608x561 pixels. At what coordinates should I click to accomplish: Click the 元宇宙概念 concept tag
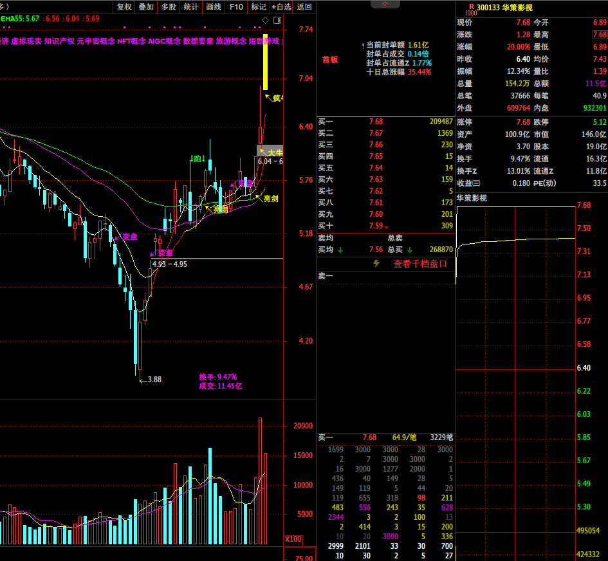tap(96, 41)
